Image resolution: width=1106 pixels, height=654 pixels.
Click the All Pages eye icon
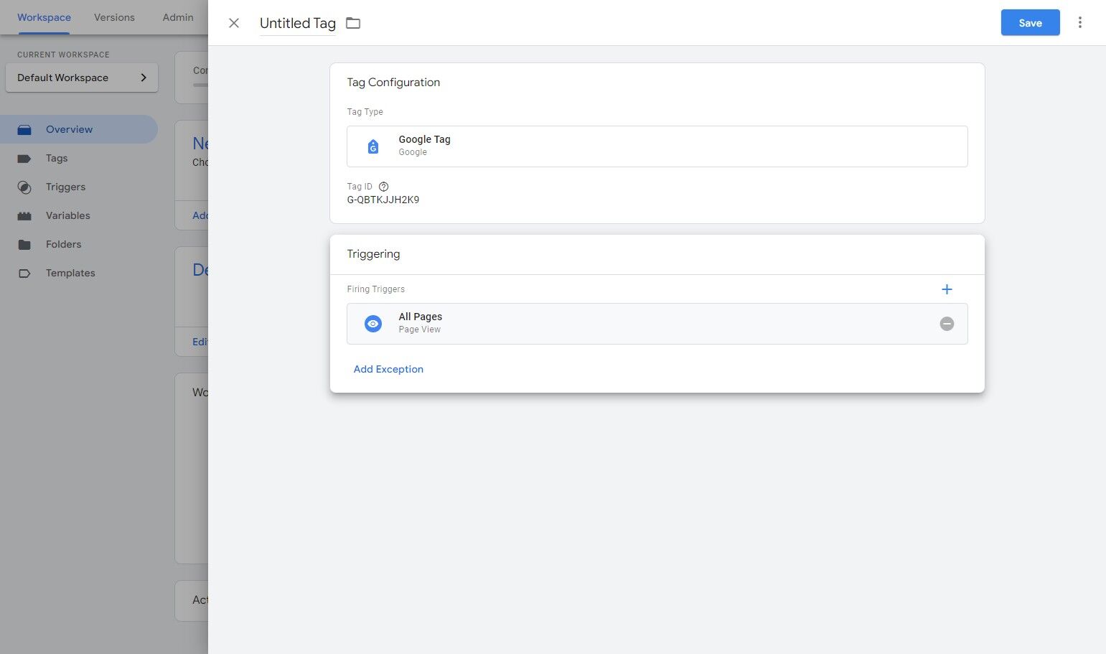373,324
